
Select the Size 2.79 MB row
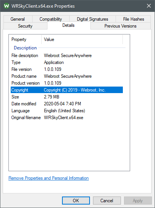[67, 97]
